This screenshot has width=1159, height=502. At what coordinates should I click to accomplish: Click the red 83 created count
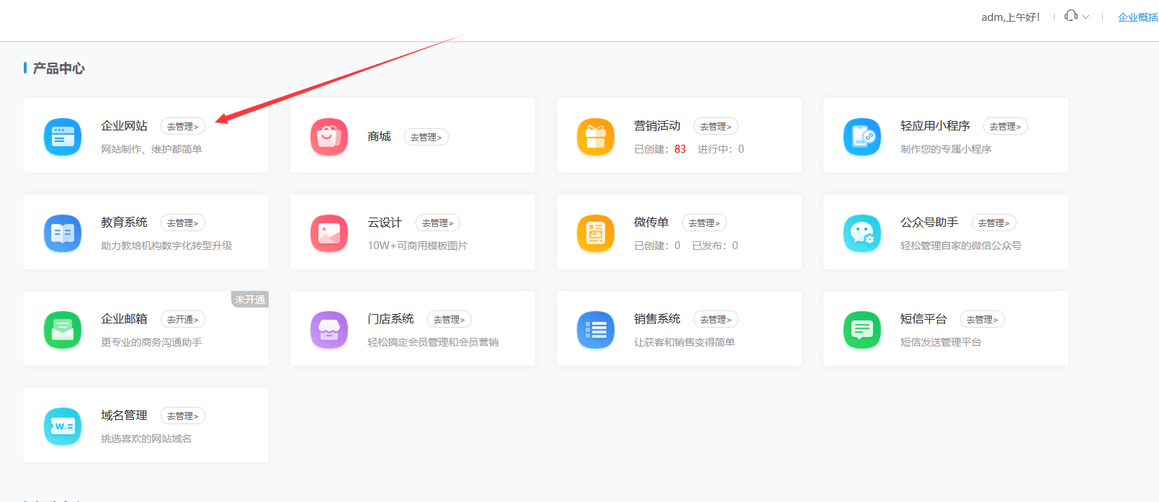(680, 149)
